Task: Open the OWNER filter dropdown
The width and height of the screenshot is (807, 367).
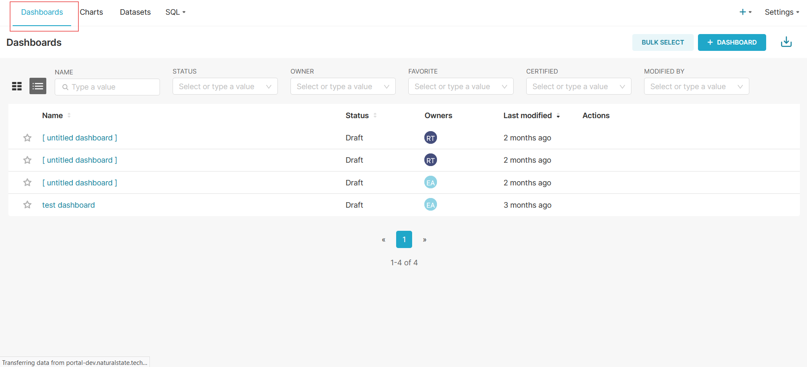Action: tap(343, 86)
